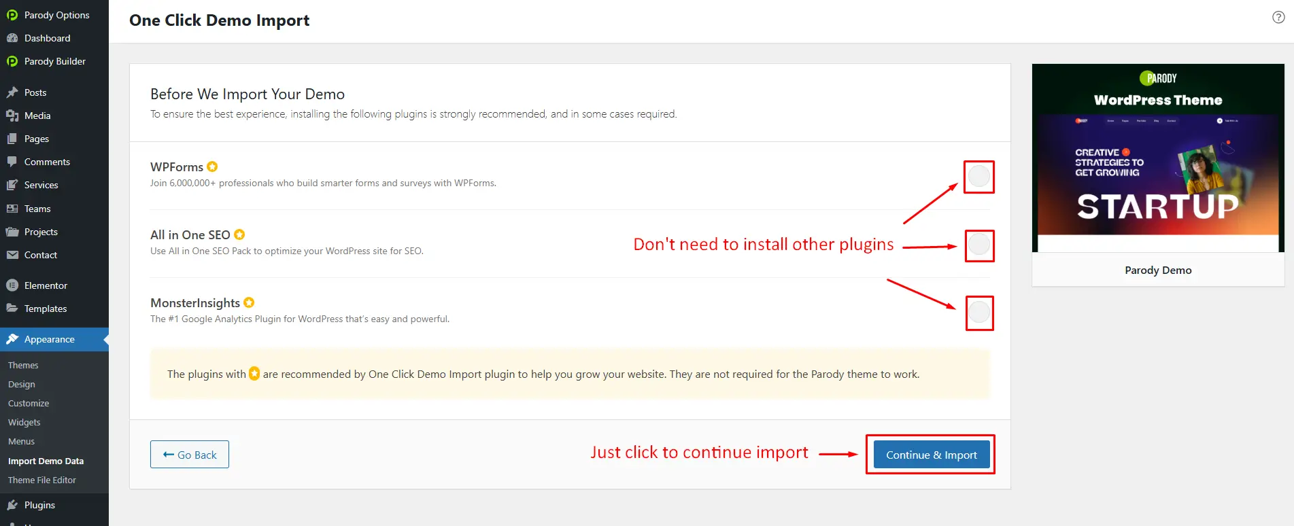Click the One Click Demo Import heading
This screenshot has width=1294, height=526.
220,20
